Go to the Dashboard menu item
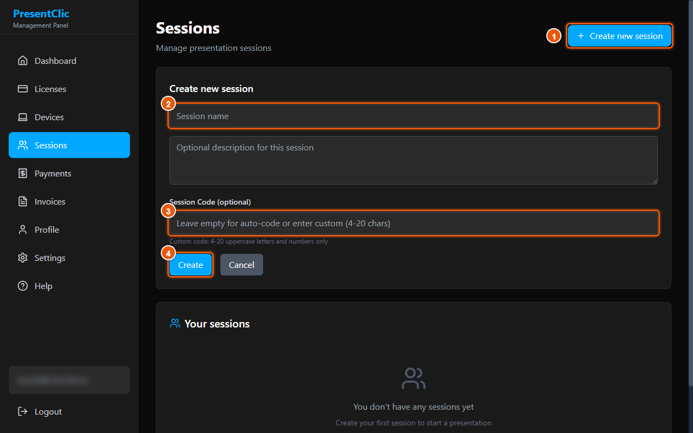Viewport: 693px width, 433px height. tap(69, 61)
